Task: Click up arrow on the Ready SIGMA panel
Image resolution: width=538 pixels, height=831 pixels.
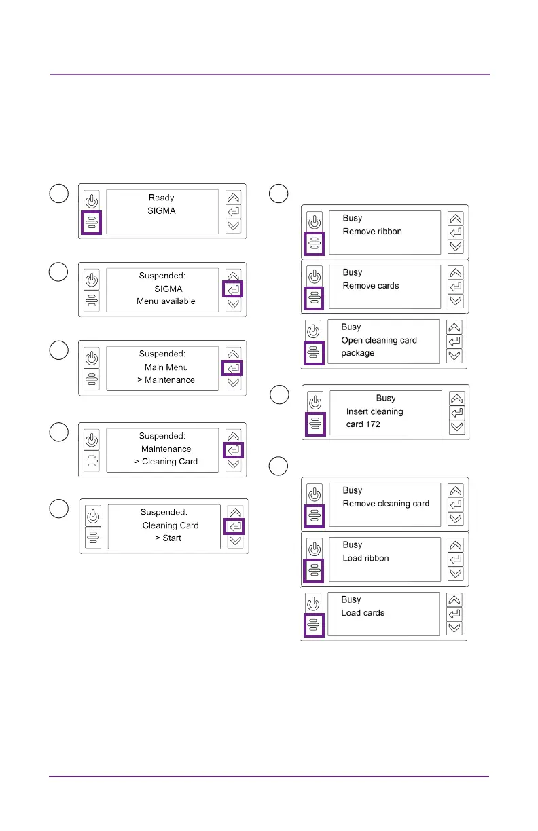Action: tap(233, 198)
